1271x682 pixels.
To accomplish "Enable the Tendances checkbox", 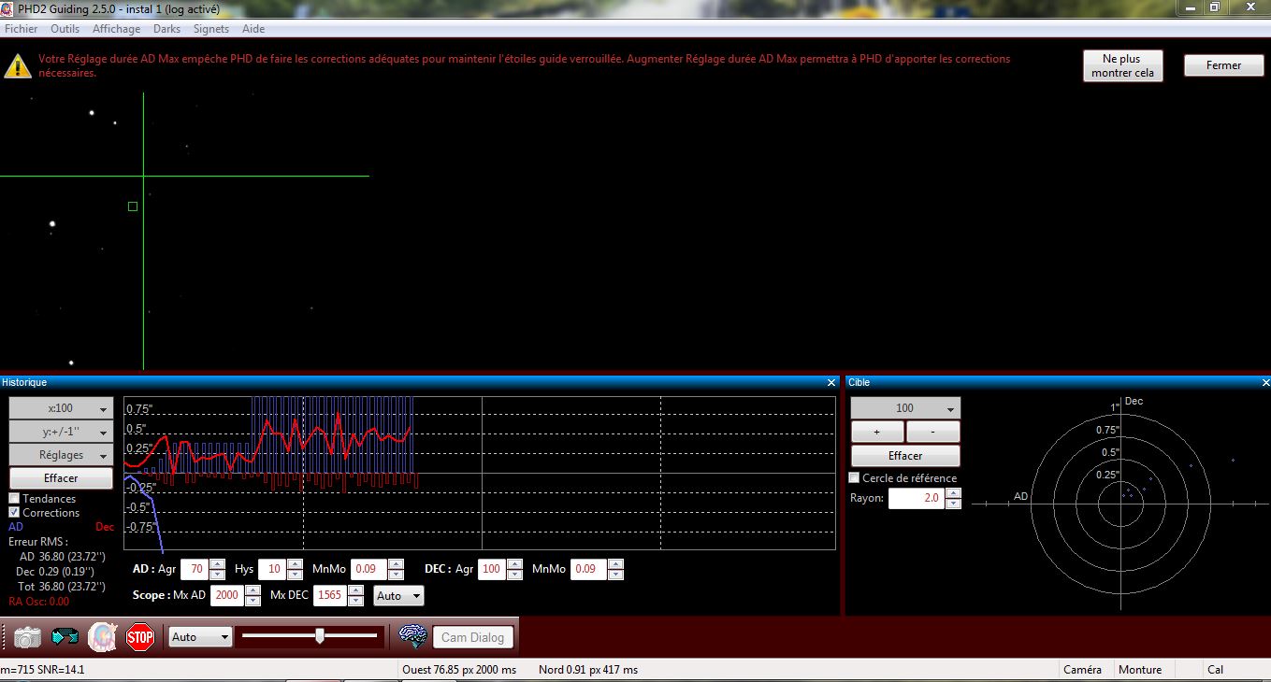I will [x=14, y=499].
